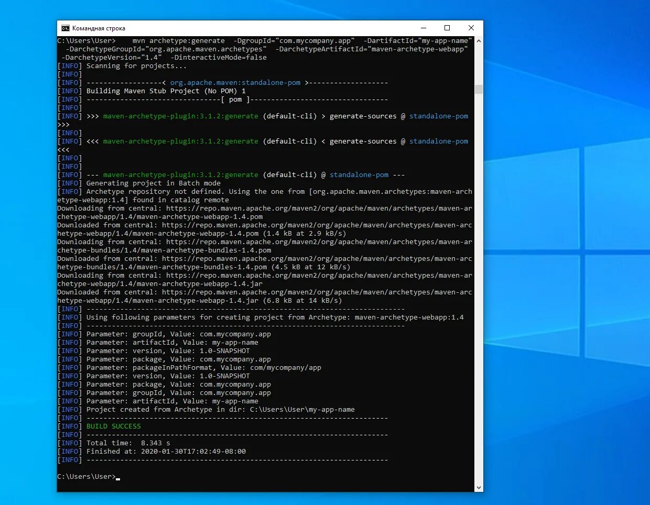Image resolution: width=650 pixels, height=505 pixels.
Task: Click 'Building Maven Stub Project (No POM) 1'
Action: coord(166,91)
